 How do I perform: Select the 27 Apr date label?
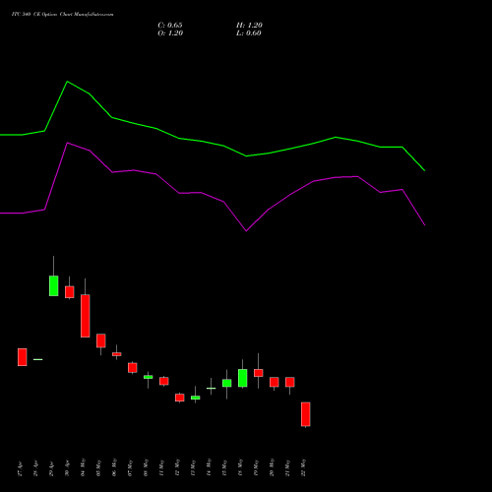[x=21, y=468]
